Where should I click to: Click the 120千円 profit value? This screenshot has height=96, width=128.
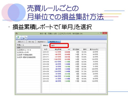(58, 71)
